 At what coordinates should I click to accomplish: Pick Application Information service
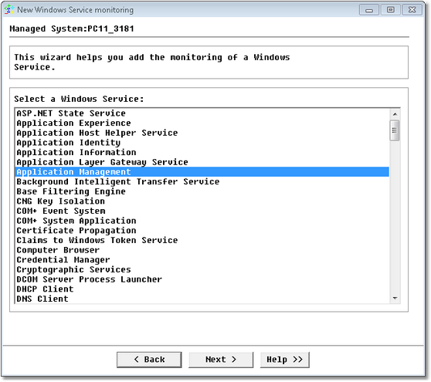pyautogui.click(x=202, y=153)
